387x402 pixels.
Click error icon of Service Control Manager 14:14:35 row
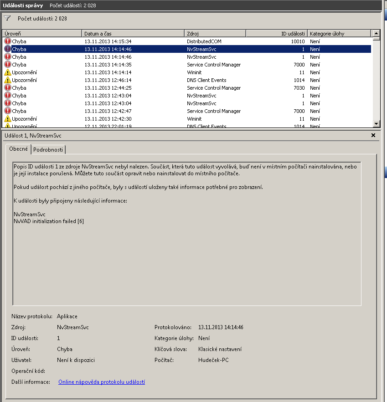8,64
